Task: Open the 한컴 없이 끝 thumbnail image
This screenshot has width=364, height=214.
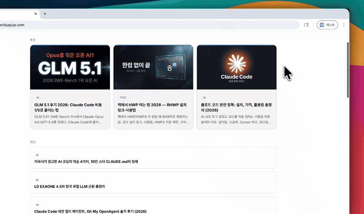Action: coord(153,67)
